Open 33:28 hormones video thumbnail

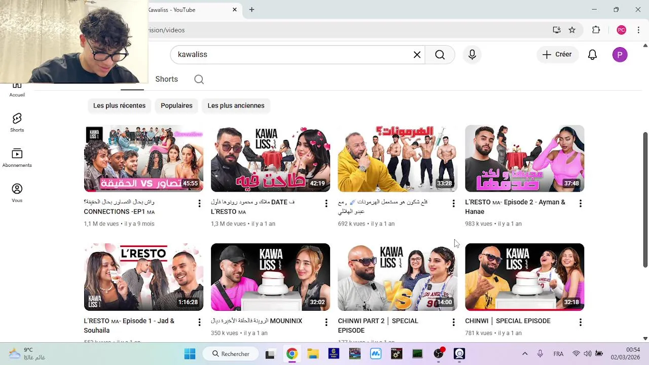[398, 158]
